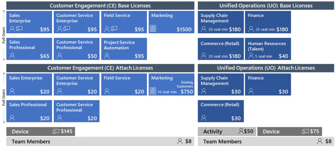Select Customer Engagement (CE) Attach Licenses header
This screenshot has height=148, width=335.
(x=100, y=68)
